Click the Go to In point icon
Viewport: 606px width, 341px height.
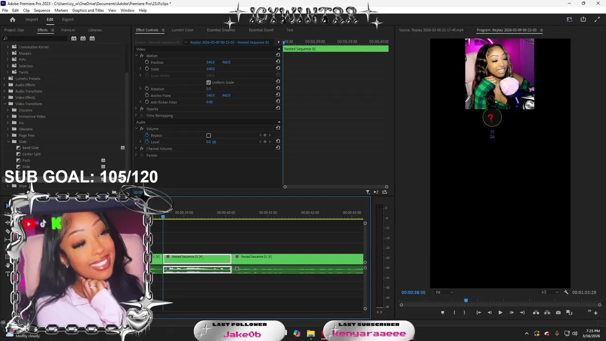click(479, 313)
